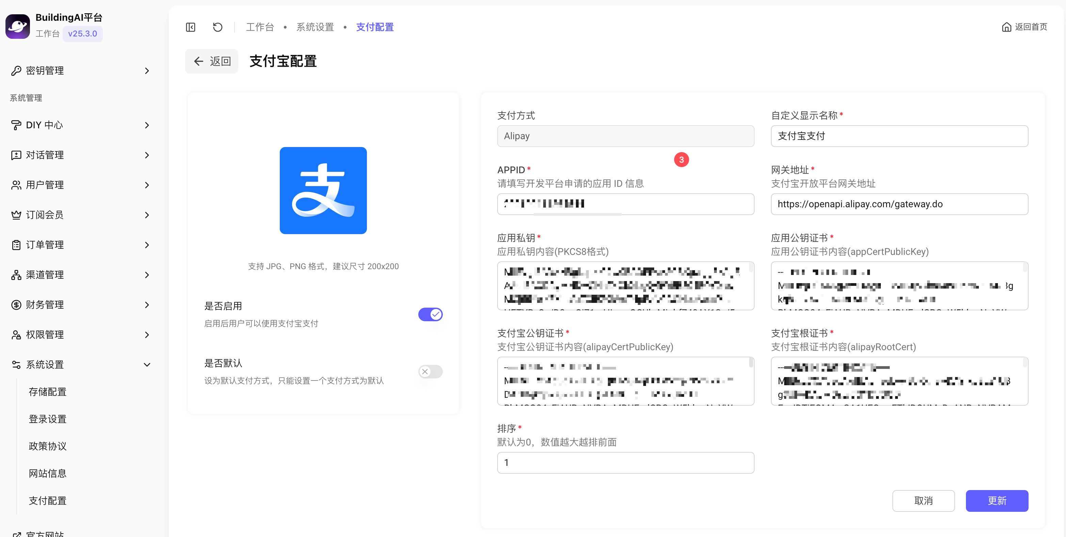This screenshot has height=537, width=1066.
Task: Expand the 订单管理 chevron
Action: tap(147, 245)
